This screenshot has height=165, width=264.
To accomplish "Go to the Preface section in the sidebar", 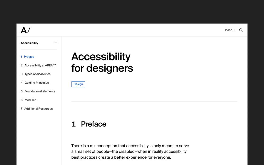I will pyautogui.click(x=29, y=57).
